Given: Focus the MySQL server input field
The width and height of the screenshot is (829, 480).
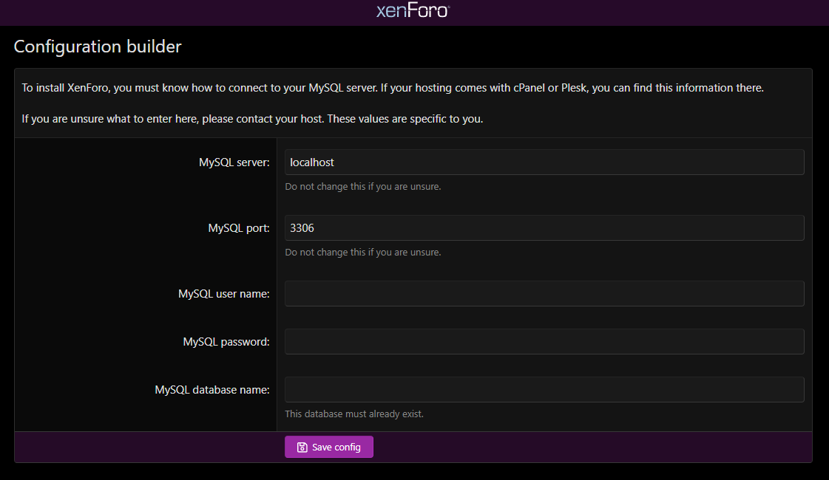Looking at the screenshot, I should tap(544, 162).
